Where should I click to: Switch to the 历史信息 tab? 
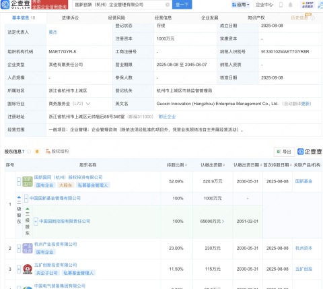(x=300, y=18)
